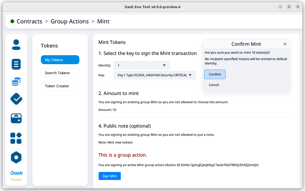
Task: Switch to Search Tokens
Action: [60, 73]
